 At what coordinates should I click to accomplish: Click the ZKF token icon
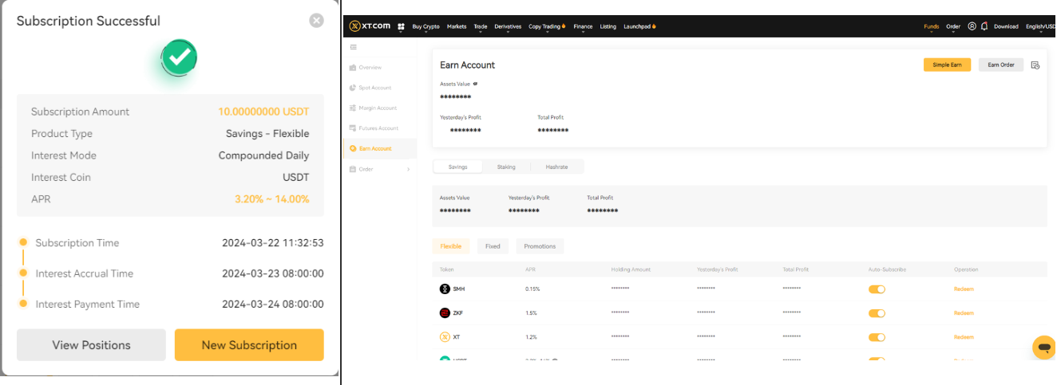445,312
